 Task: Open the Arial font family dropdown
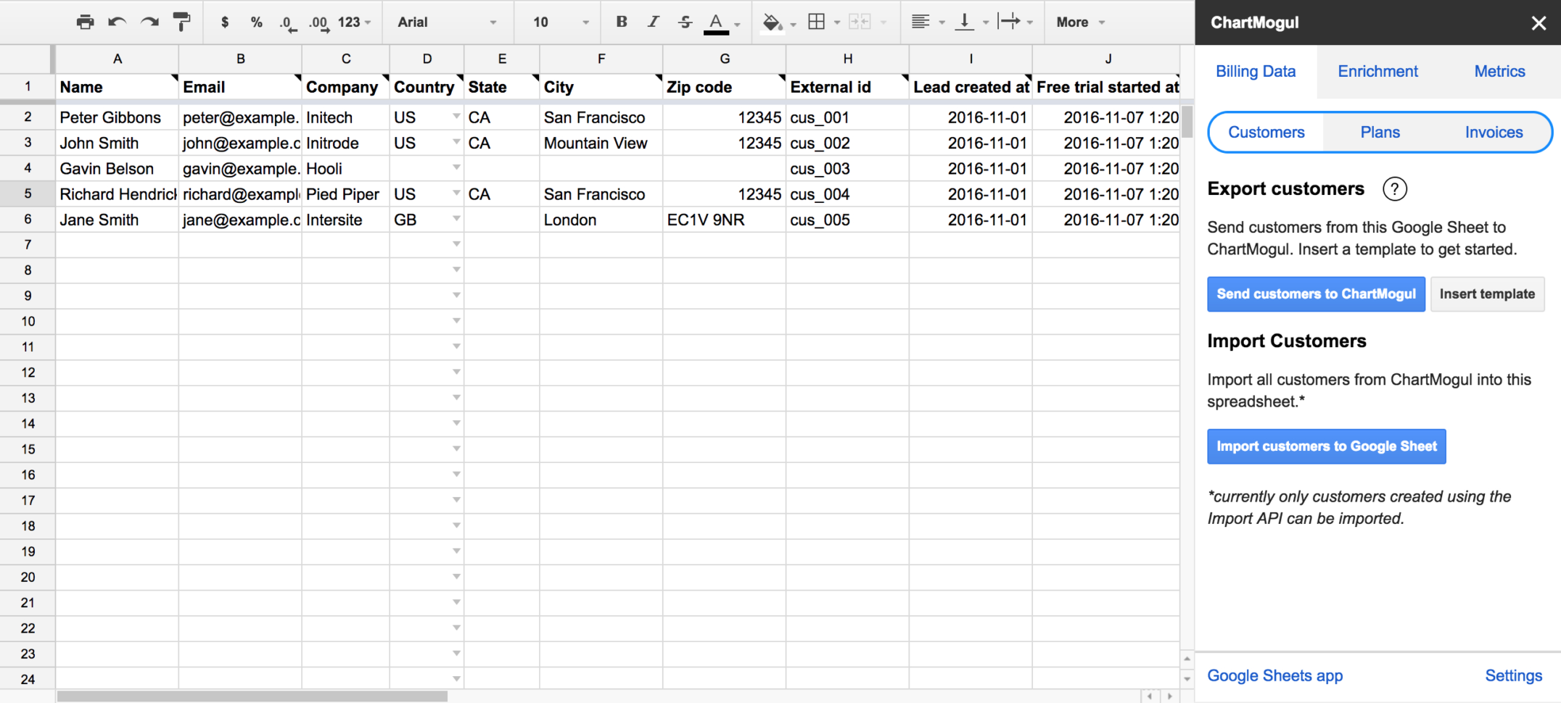tap(447, 22)
